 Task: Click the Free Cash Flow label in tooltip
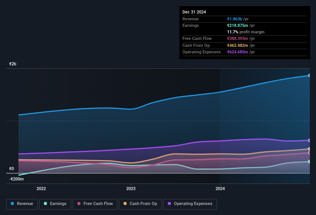197,38
